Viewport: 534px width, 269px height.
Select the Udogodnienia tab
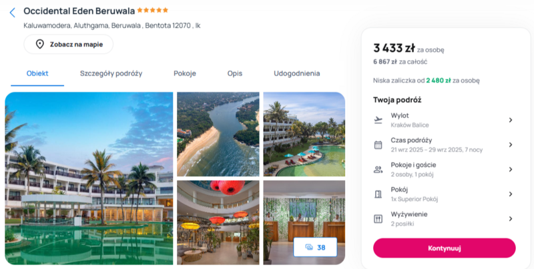[x=296, y=73]
